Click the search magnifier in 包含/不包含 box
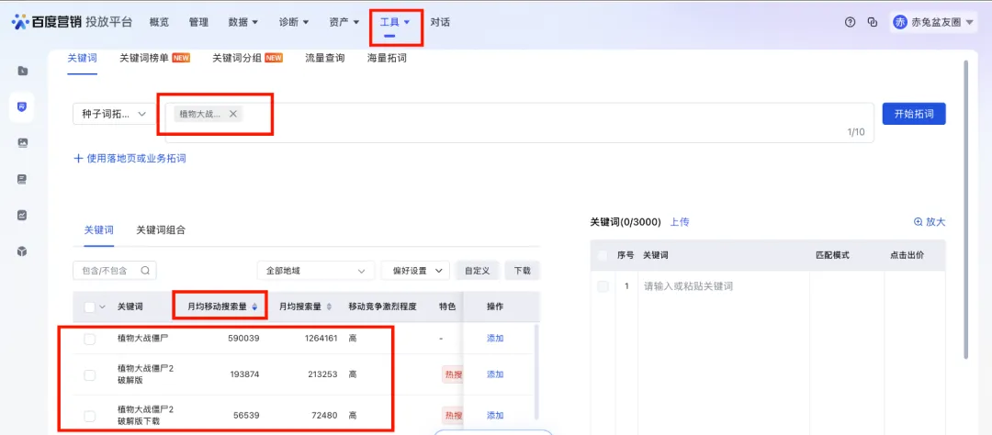This screenshot has height=435, width=992. point(145,271)
